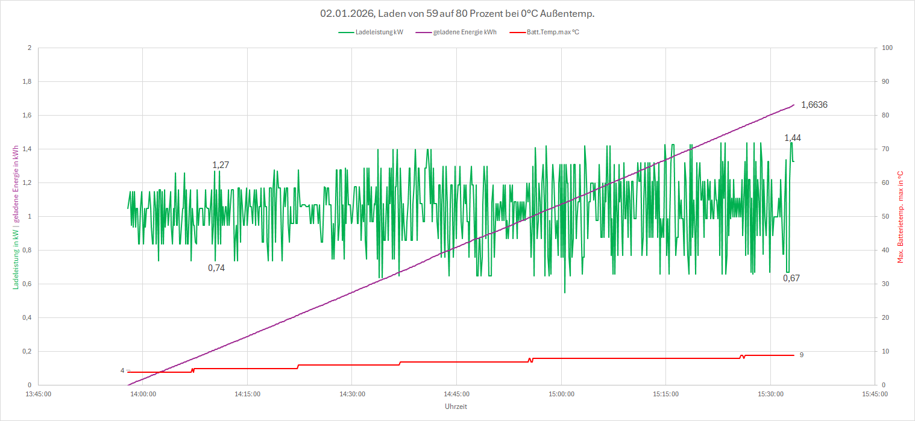The image size is (915, 421).
Task: Click the 9 temperature end label
Action: [x=802, y=355]
